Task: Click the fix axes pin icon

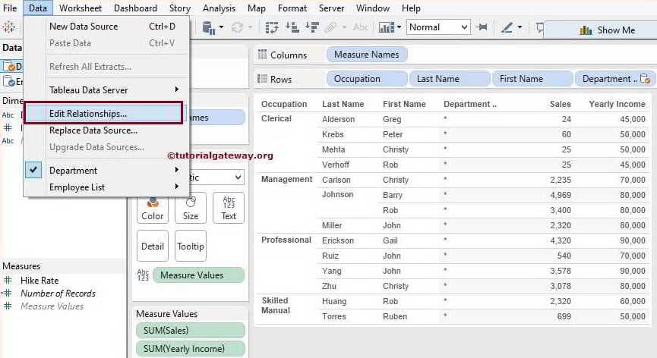Action: (482, 27)
